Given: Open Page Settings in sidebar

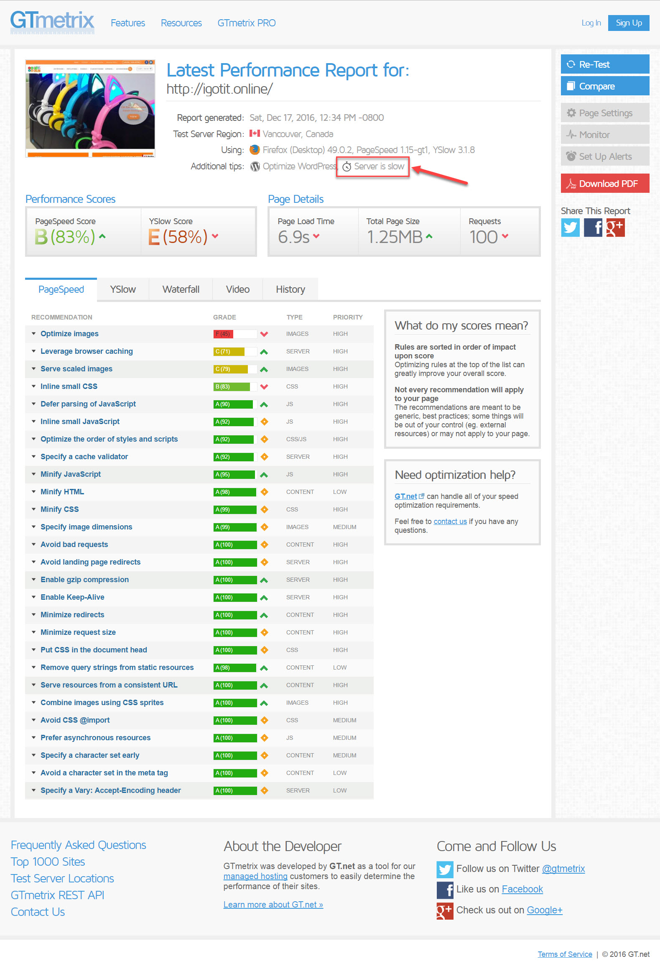Looking at the screenshot, I should click(605, 113).
